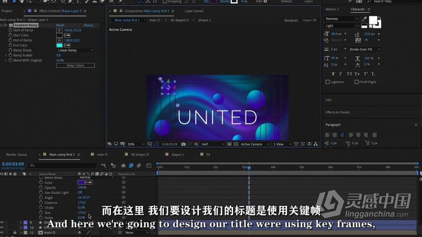The height and width of the screenshot is (237, 422).
Task: Switch to the Render Queue tab
Action: point(16,155)
